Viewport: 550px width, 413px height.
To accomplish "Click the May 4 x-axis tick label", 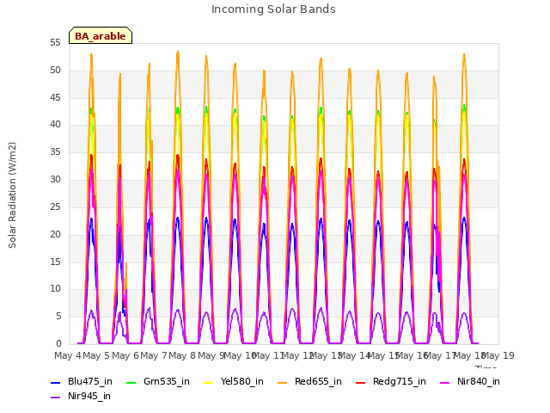I will [x=68, y=355].
